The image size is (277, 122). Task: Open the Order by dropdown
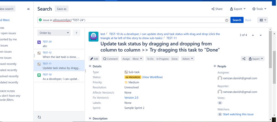click(54, 33)
